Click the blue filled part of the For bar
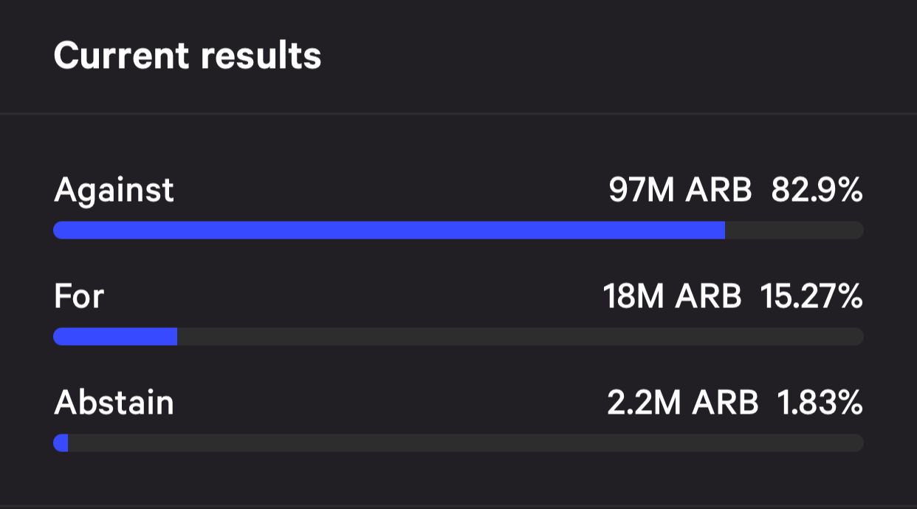 point(115,337)
